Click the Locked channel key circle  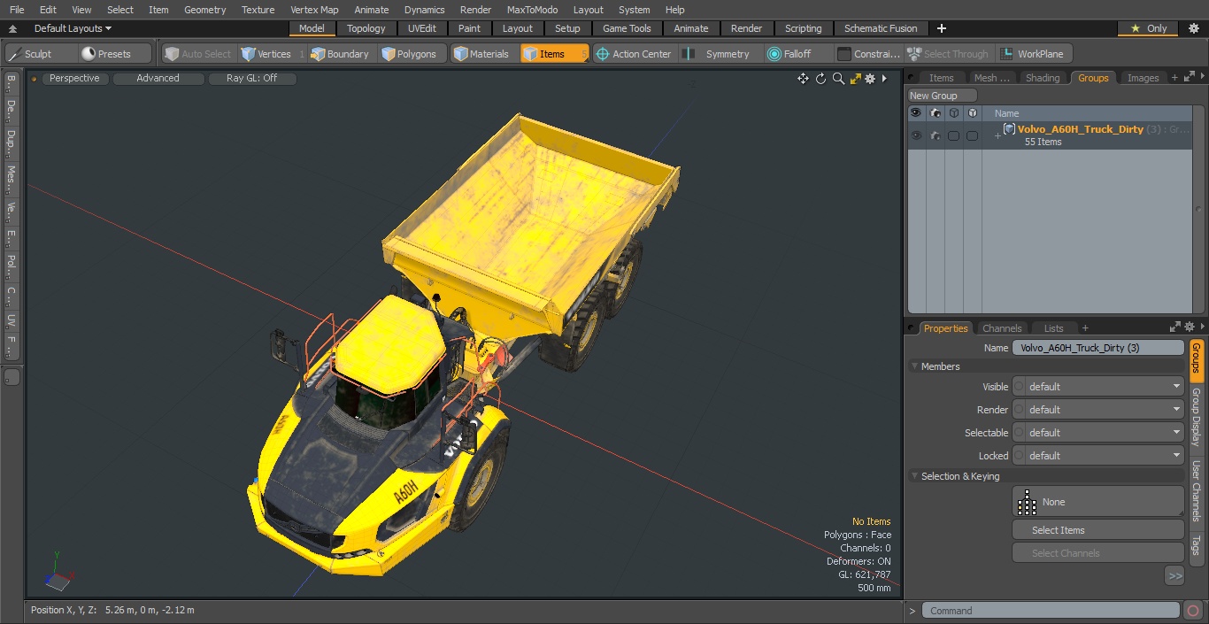(x=1019, y=456)
